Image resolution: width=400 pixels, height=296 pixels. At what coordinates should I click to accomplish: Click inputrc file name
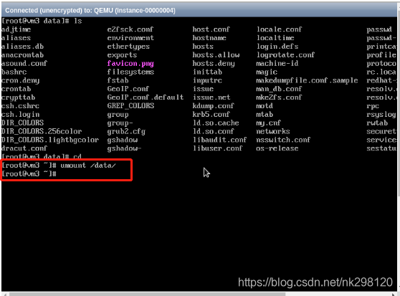tap(207, 80)
